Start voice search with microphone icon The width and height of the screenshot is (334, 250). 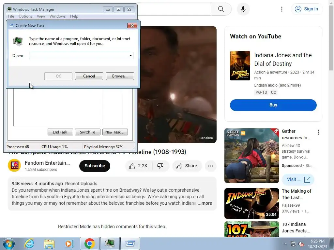pyautogui.click(x=243, y=9)
